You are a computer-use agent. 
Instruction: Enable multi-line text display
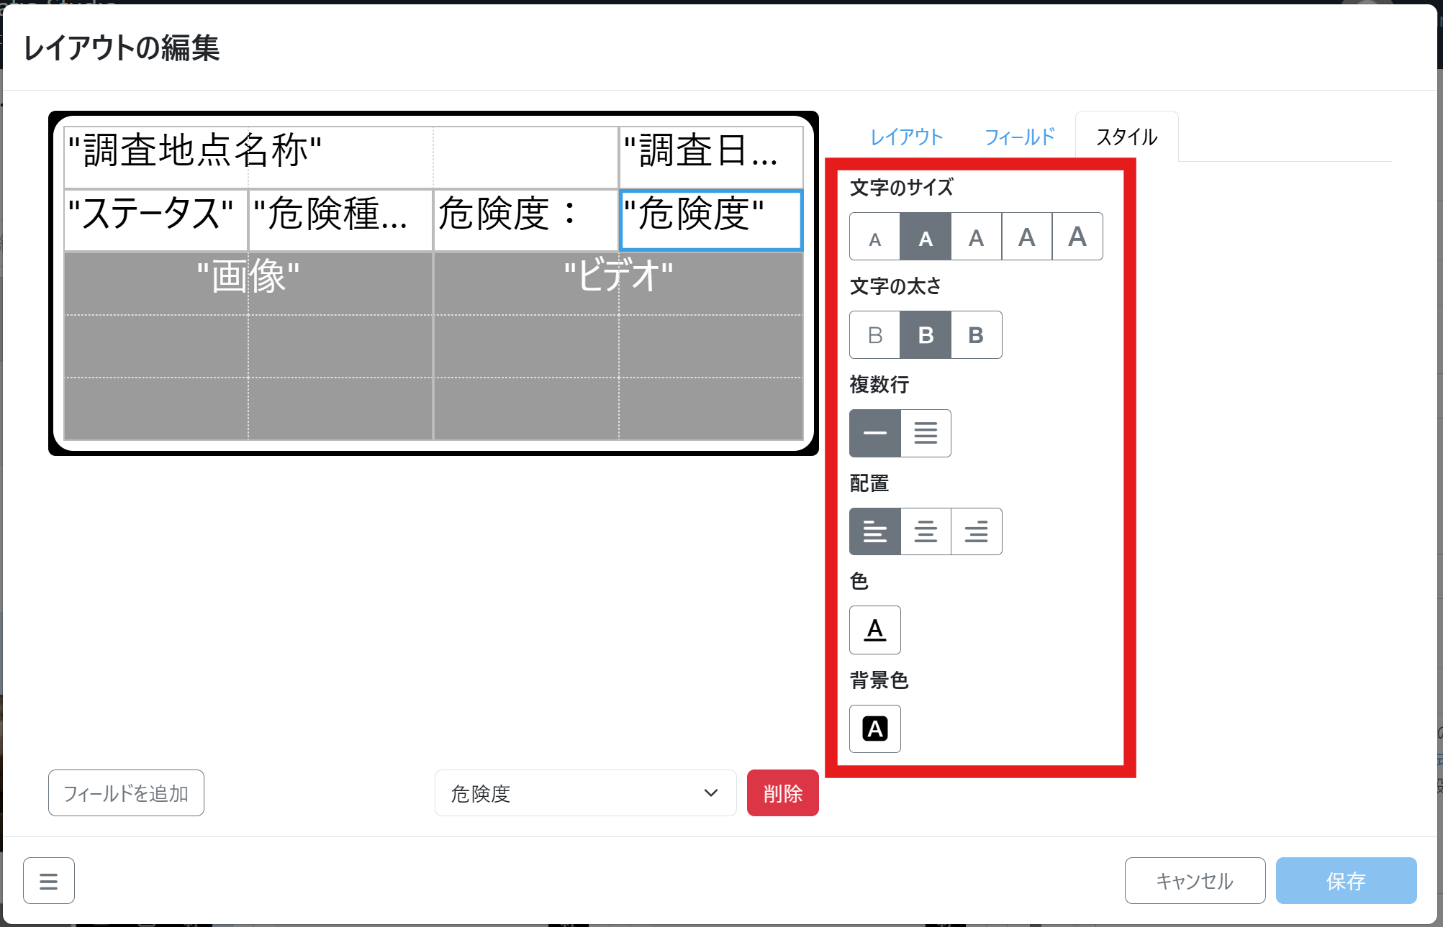(926, 434)
